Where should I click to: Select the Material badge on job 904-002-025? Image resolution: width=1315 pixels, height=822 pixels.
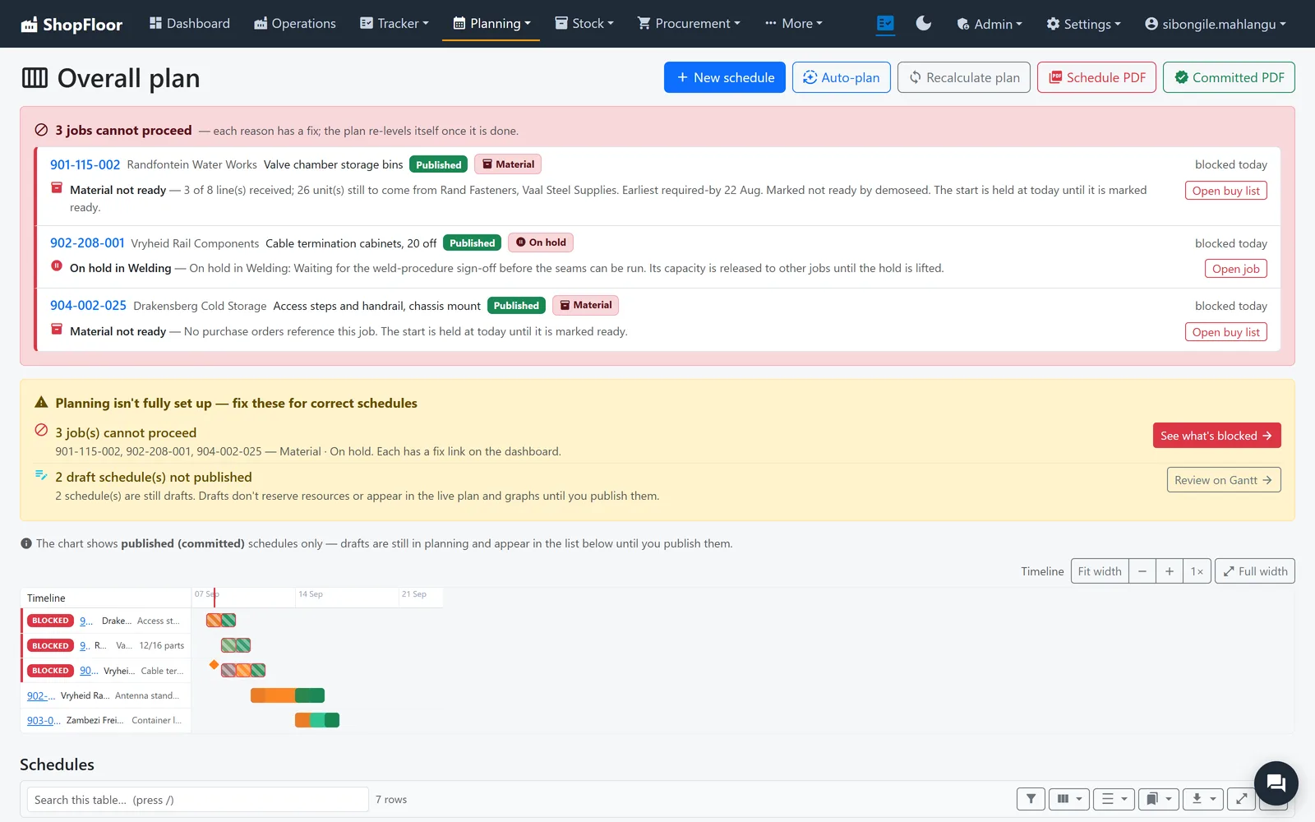[x=585, y=305]
